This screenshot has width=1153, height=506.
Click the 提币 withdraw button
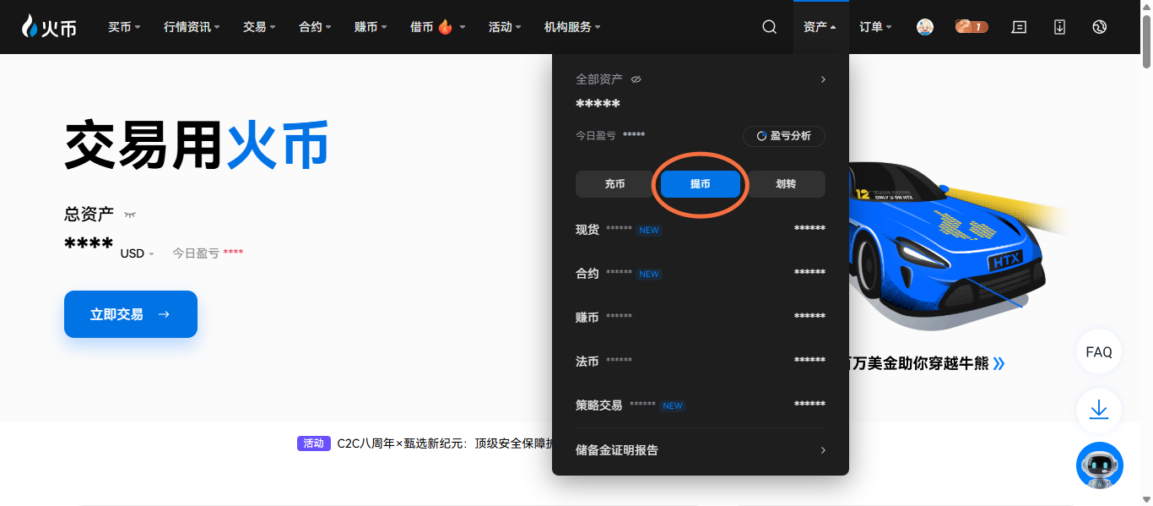coord(700,183)
